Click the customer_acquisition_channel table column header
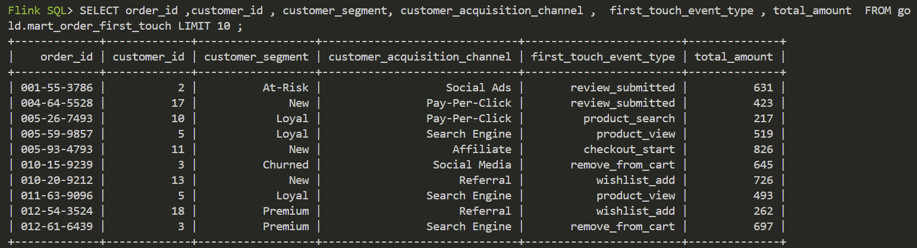This screenshot has height=248, width=917. (x=419, y=57)
